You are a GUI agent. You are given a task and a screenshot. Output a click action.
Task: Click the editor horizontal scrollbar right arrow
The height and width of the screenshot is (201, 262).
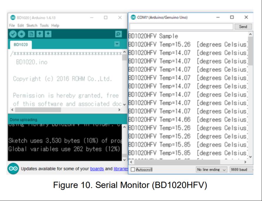click(119, 110)
